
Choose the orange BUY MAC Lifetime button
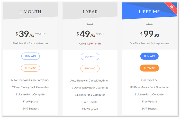click(149, 68)
